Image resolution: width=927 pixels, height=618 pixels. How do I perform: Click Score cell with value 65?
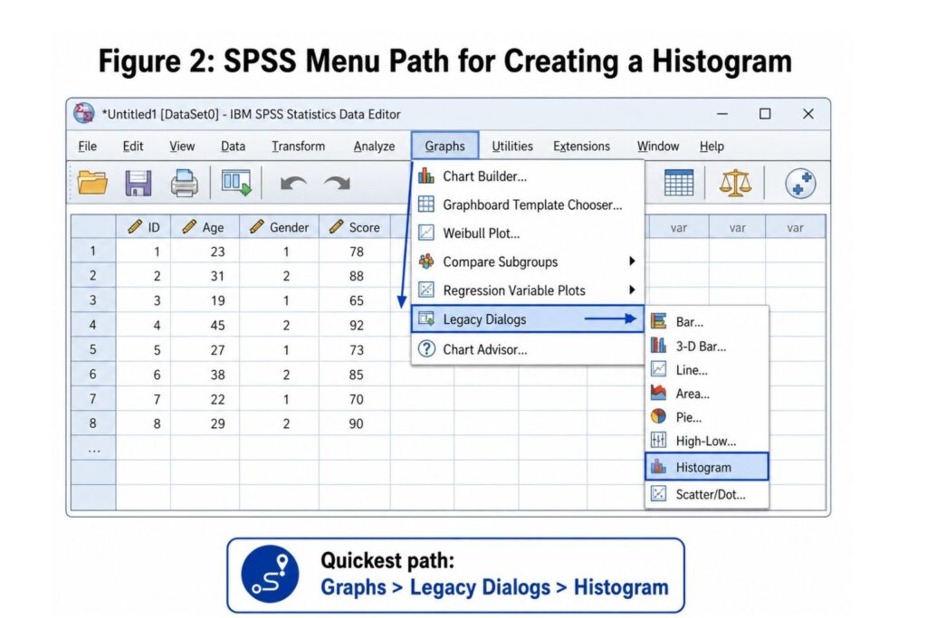pyautogui.click(x=355, y=300)
